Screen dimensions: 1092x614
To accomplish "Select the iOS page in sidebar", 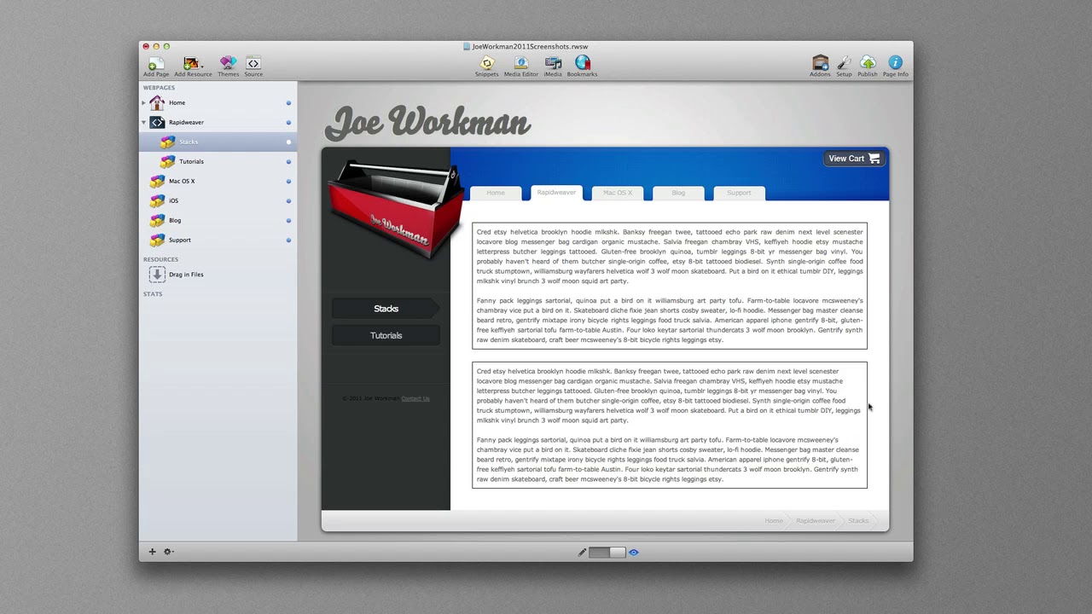I will coord(218,200).
